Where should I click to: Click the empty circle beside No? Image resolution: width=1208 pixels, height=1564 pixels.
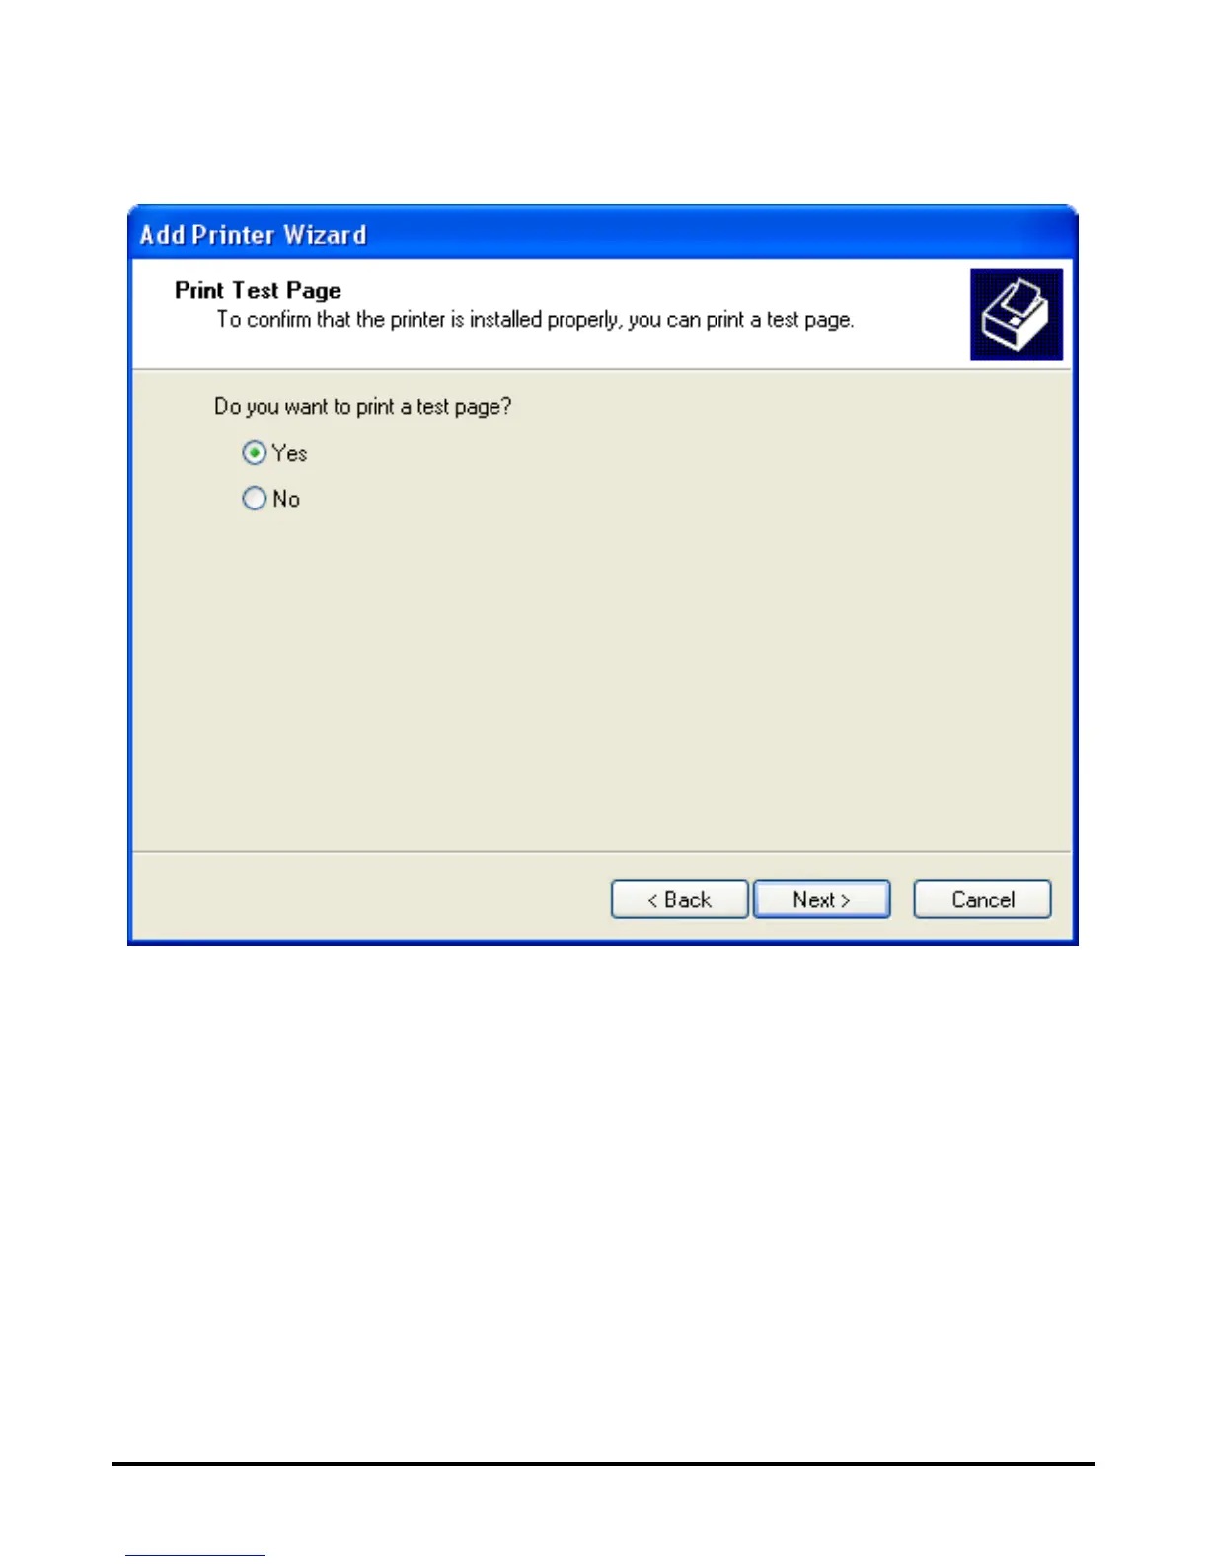pyautogui.click(x=255, y=499)
